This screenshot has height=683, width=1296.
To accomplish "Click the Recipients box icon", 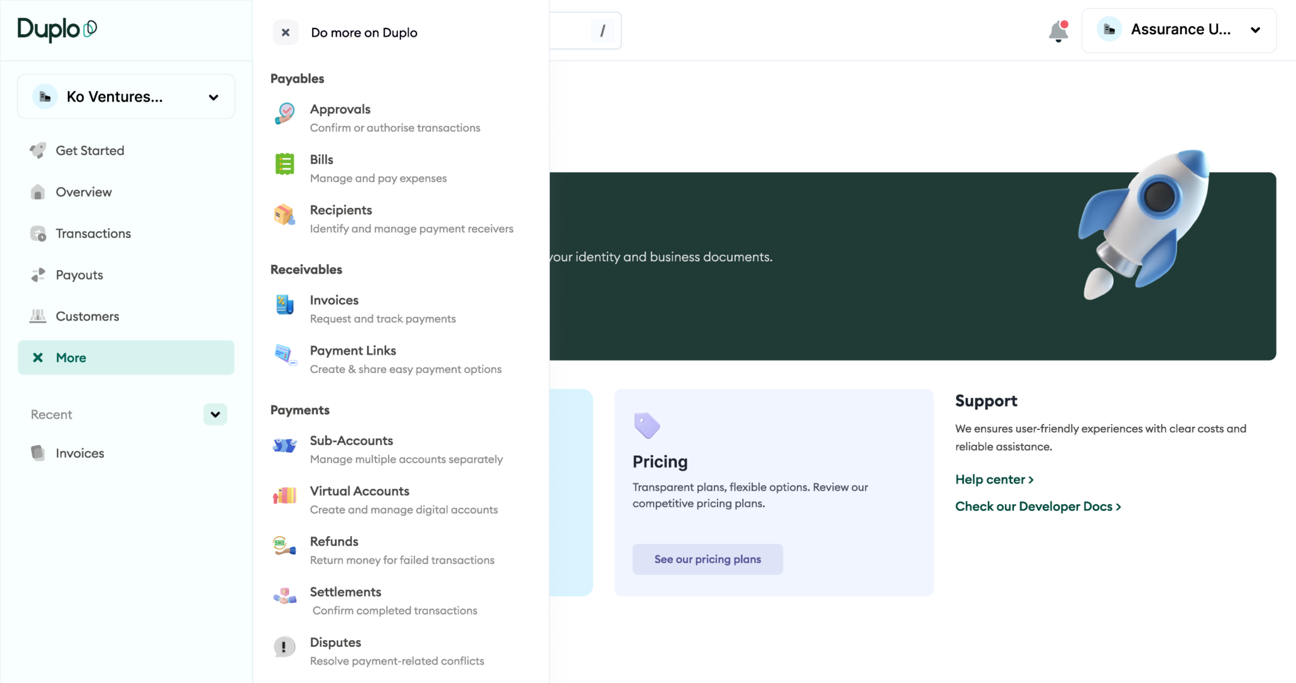I will [285, 215].
